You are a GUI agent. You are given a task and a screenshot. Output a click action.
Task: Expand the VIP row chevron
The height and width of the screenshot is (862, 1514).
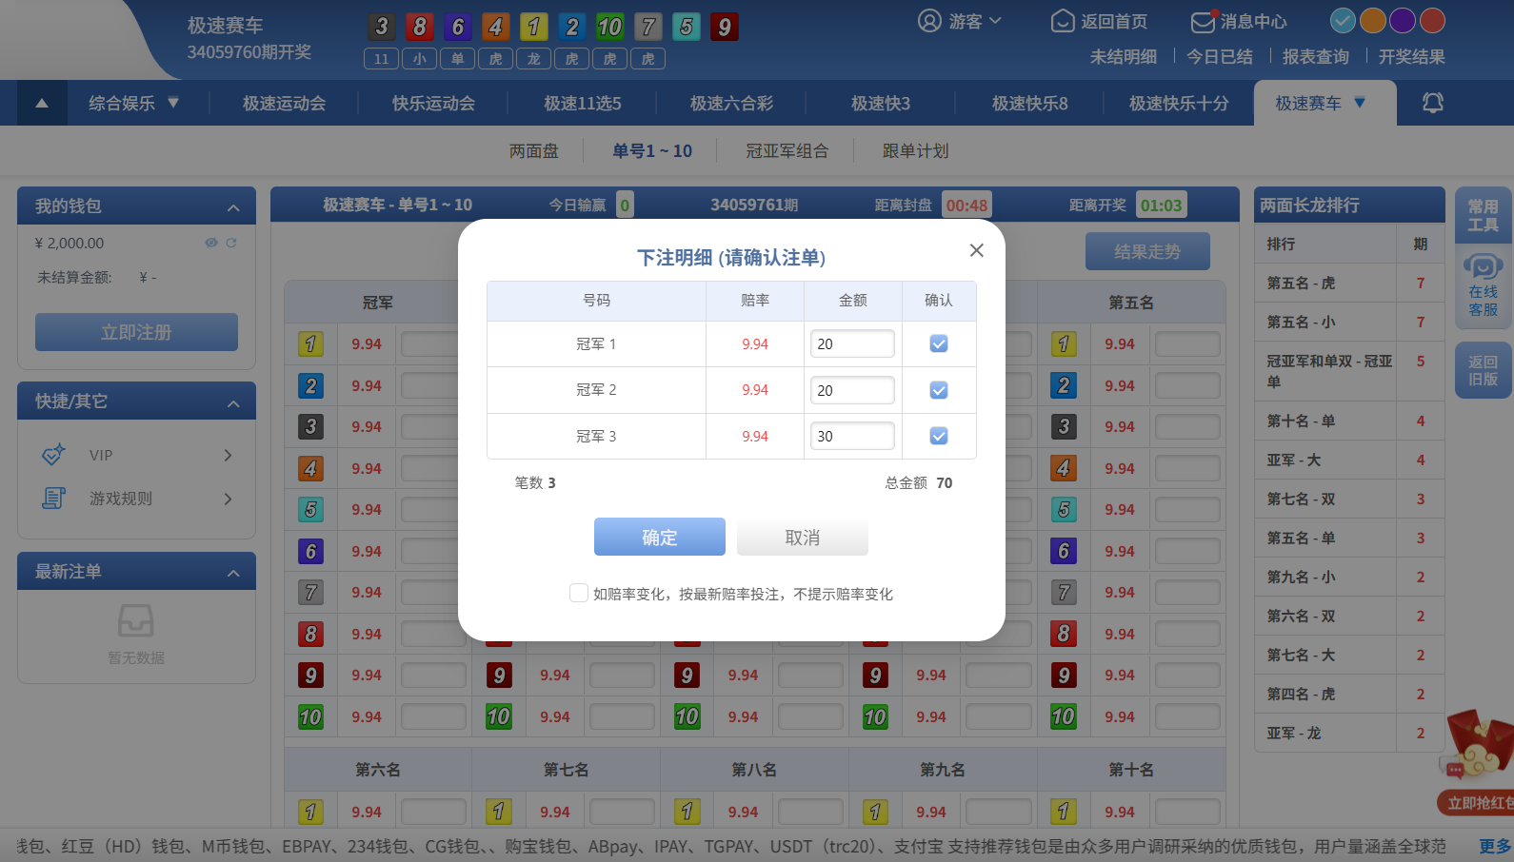click(228, 455)
